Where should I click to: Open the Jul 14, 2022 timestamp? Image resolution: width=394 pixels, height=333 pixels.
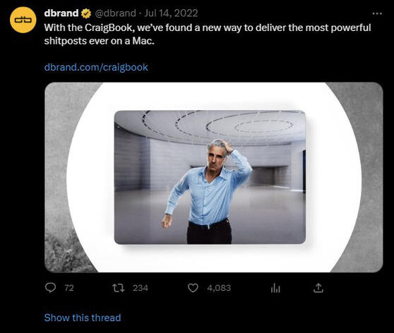click(171, 13)
